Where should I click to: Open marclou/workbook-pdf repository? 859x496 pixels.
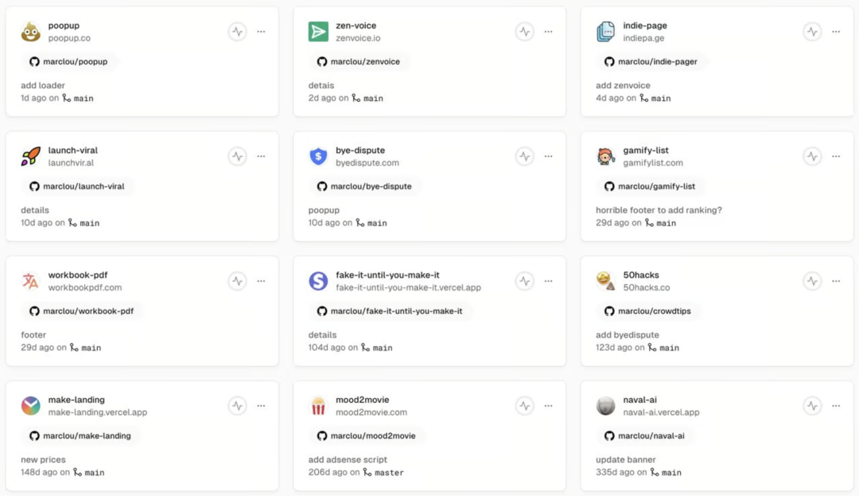[x=82, y=310]
